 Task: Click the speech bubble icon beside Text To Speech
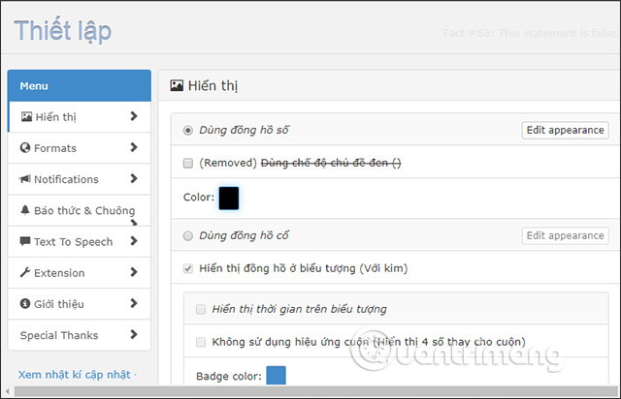click(x=25, y=241)
